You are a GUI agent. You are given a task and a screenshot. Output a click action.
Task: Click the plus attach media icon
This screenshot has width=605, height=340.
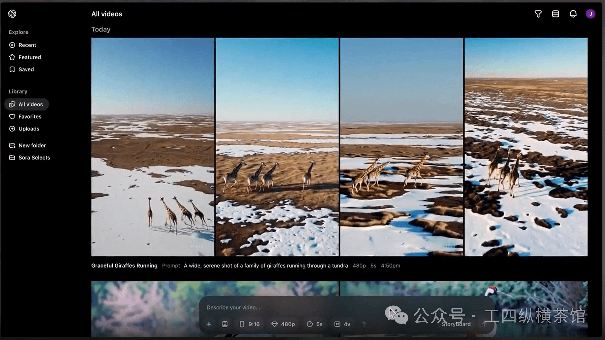209,324
